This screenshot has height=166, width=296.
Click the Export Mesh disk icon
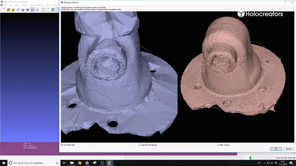tap(23, 10)
